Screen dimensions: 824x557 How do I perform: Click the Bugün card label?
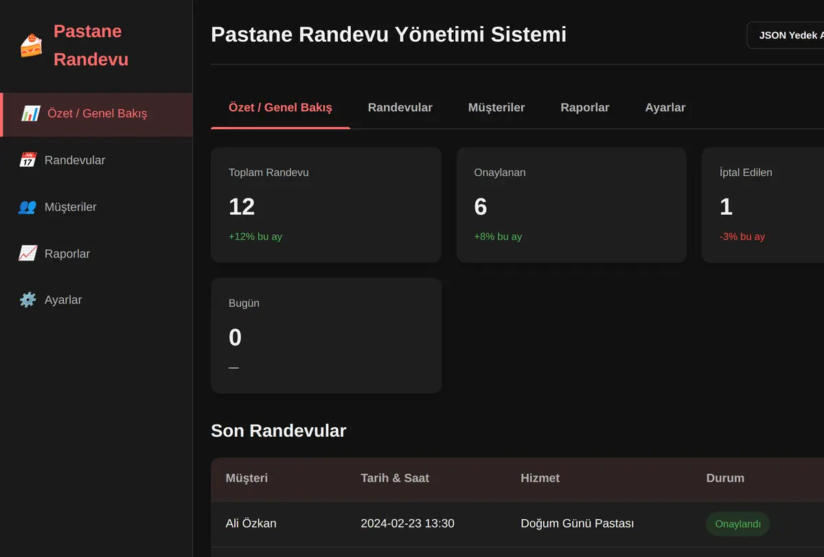(244, 303)
